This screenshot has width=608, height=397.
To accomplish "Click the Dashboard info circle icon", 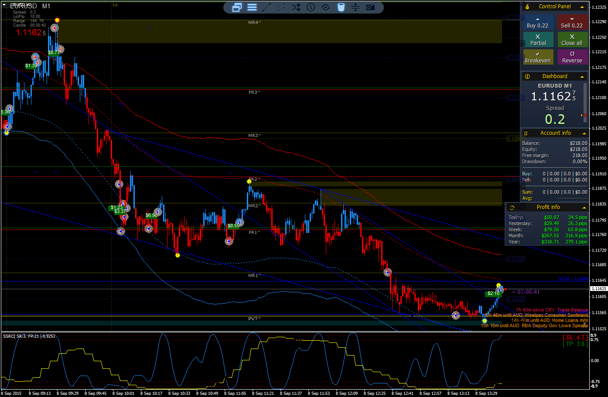I will [x=527, y=76].
